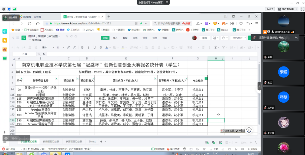Open filter dropdown in 项目类别 column
Screen dimensions: 305x155
tap(77, 78)
